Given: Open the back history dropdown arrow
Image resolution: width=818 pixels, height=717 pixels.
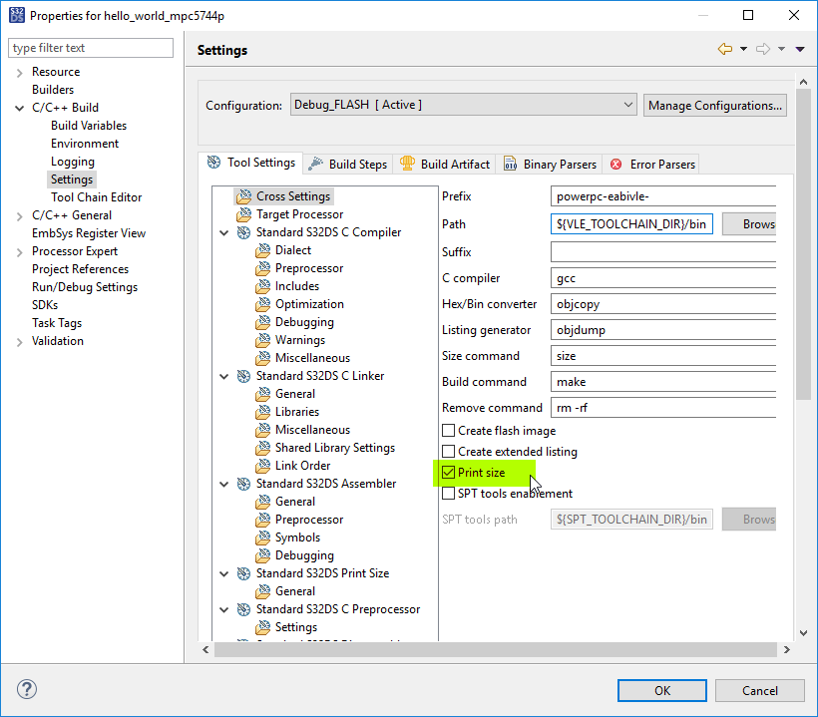Looking at the screenshot, I should click(743, 49).
